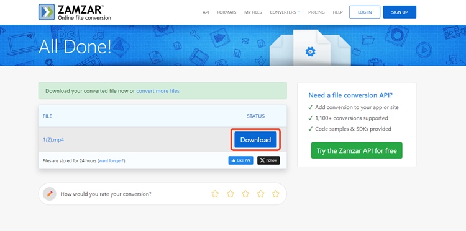Click the text Files are stored for 24 hours

[70, 161]
